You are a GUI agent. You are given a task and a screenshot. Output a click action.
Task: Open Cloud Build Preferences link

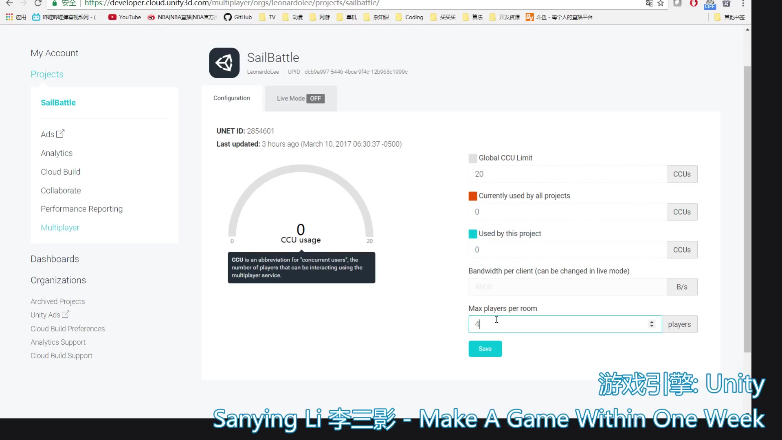pyautogui.click(x=68, y=329)
